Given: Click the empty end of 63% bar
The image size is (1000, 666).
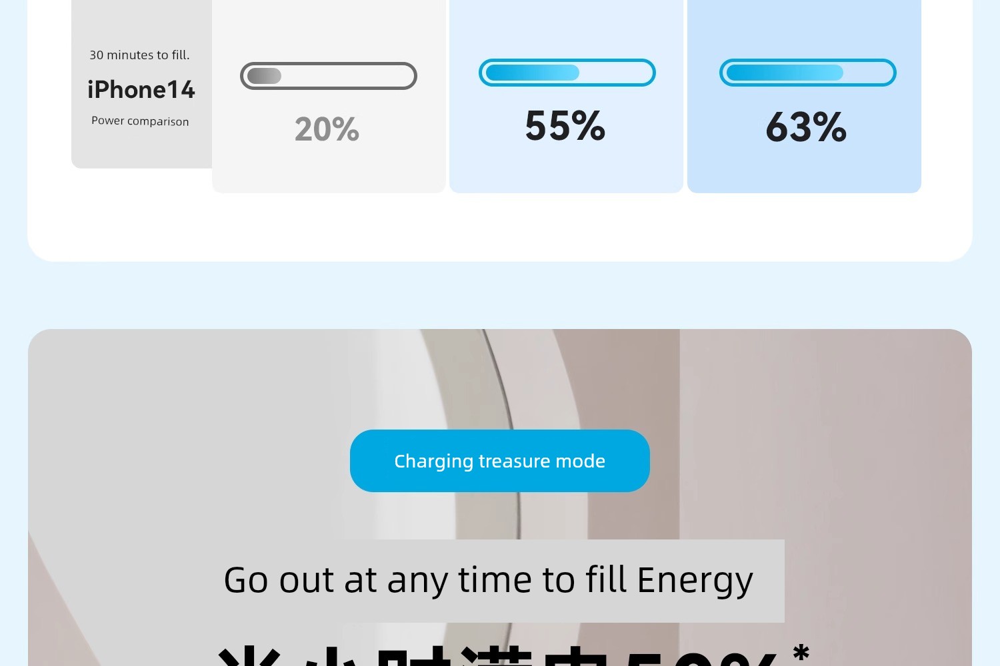Looking at the screenshot, I should (867, 73).
